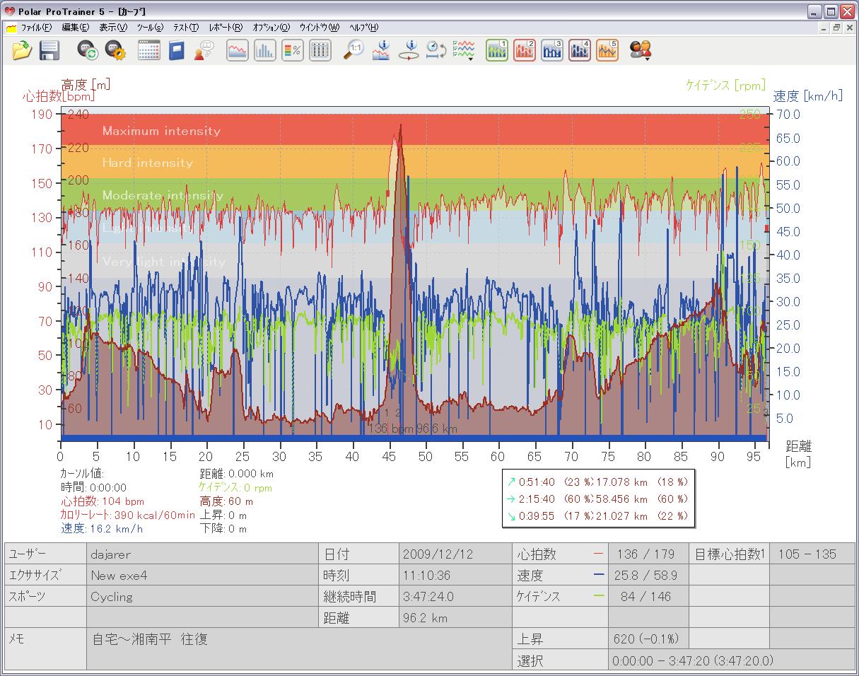Click the curve info icon on the toolbar

pyautogui.click(x=381, y=50)
